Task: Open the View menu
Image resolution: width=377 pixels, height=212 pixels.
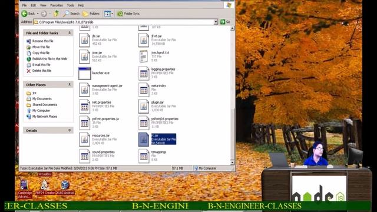Action: tap(43, 5)
